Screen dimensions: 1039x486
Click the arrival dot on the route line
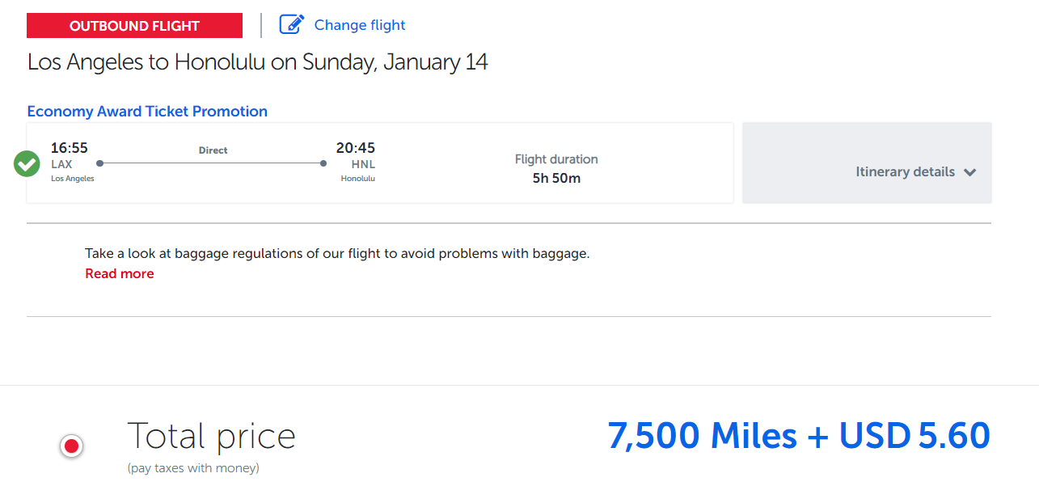pos(323,163)
